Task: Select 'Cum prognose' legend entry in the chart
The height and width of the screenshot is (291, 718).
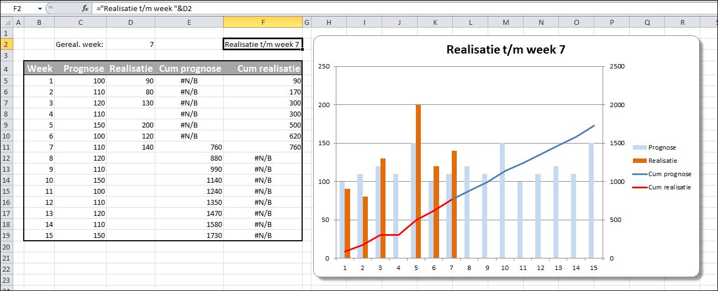Action: 662,174
